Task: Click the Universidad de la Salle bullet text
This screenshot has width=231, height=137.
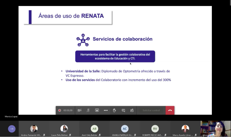Action: point(118,73)
